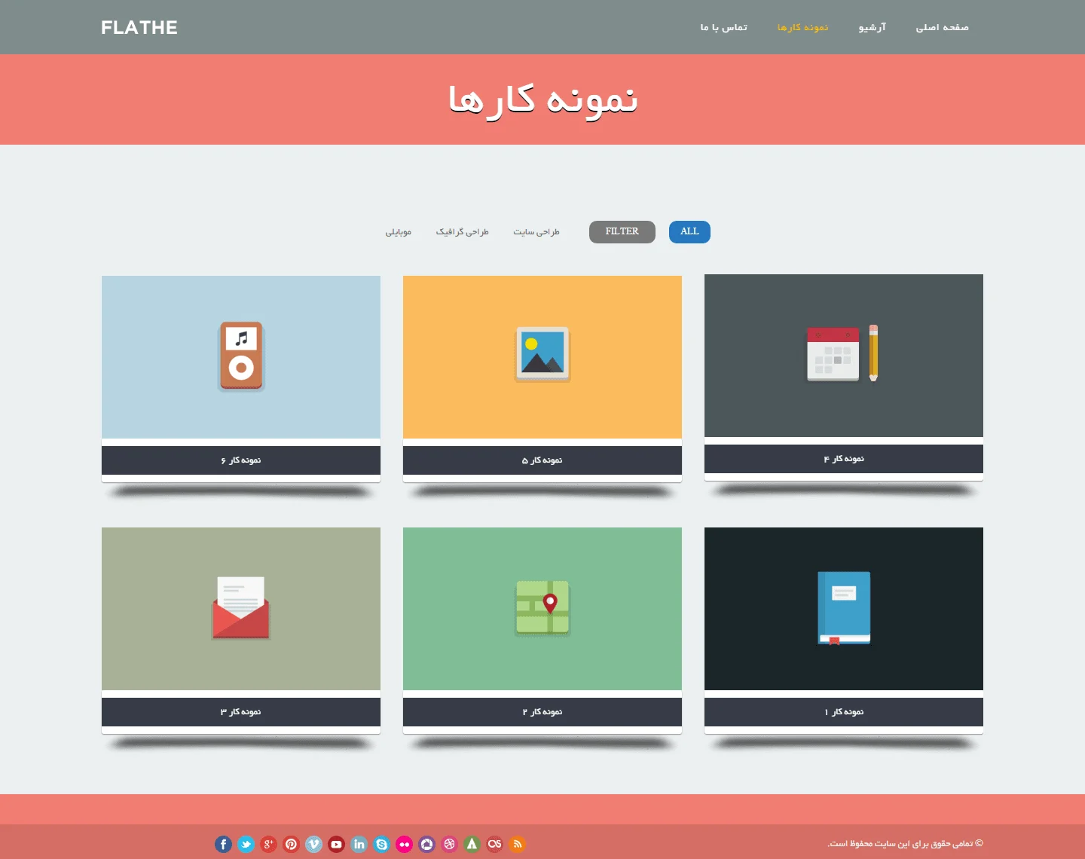Open the نمونه کار ۴ title bar
Screen dimensions: 1085x859
[844, 459]
